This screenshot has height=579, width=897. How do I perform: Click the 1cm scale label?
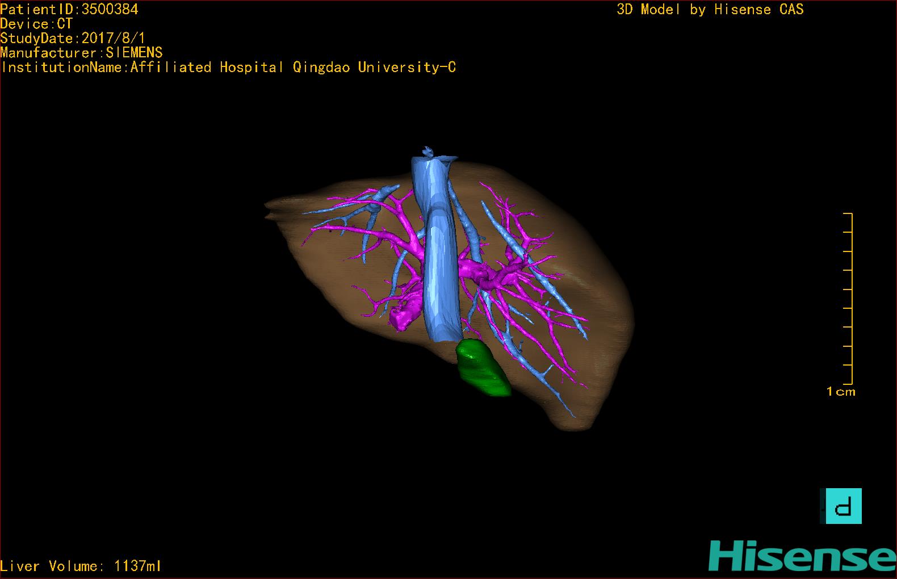coord(841,392)
